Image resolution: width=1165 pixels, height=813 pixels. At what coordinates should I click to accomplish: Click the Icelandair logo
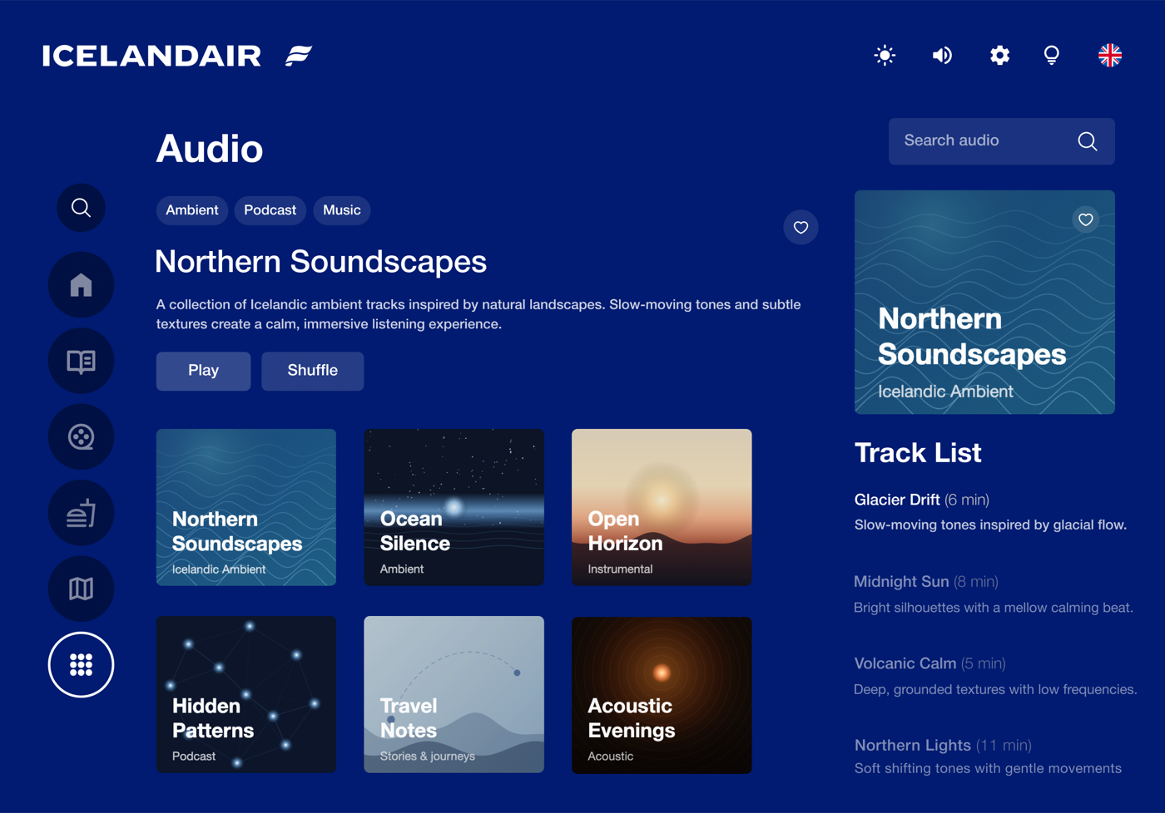pos(177,56)
